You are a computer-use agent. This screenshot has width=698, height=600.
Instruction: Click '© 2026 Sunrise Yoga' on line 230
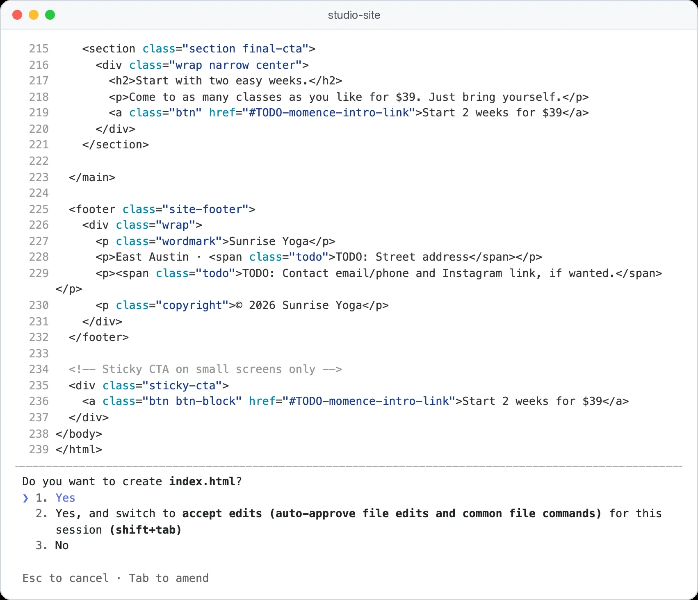click(299, 305)
